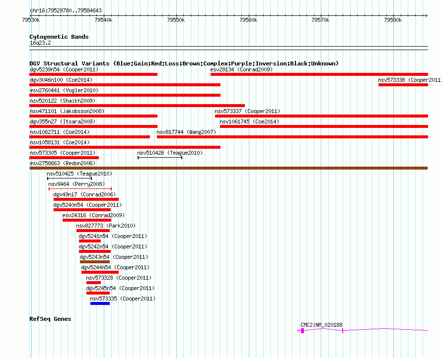
Task: Click nsv471101 (Jakobsson2008) label
Action: 67,111
